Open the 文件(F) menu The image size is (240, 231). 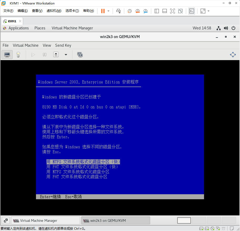tap(8, 11)
